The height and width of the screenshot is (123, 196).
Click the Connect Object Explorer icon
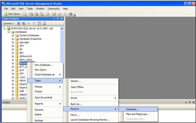click(19, 24)
